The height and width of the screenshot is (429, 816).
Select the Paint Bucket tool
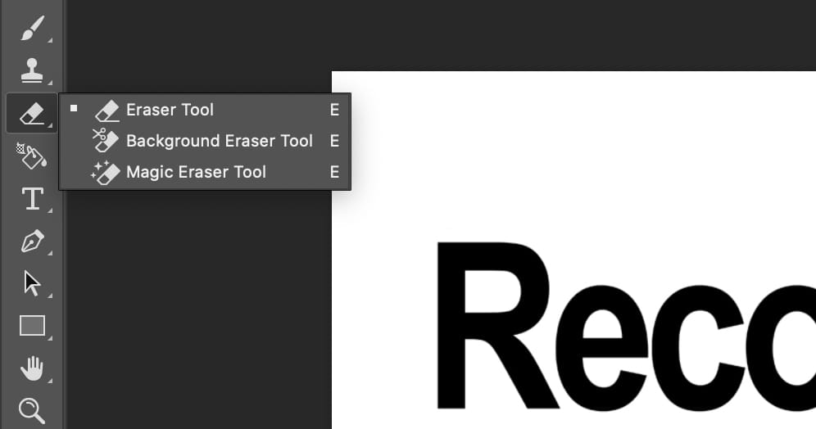pos(31,156)
